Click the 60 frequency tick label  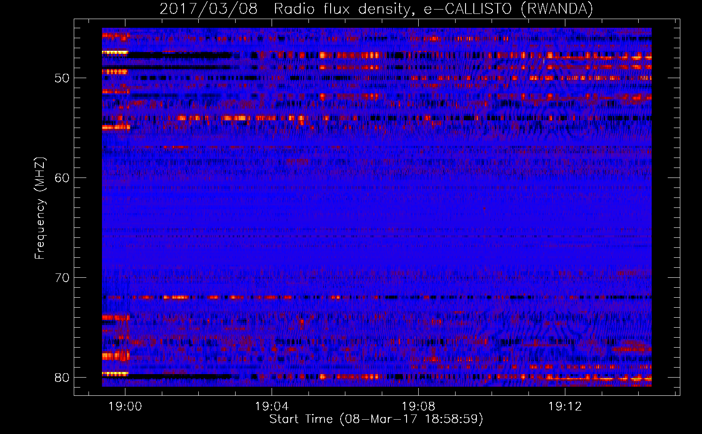[62, 178]
